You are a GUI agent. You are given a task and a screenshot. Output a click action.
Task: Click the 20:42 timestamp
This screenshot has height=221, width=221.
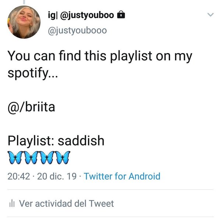point(19,176)
